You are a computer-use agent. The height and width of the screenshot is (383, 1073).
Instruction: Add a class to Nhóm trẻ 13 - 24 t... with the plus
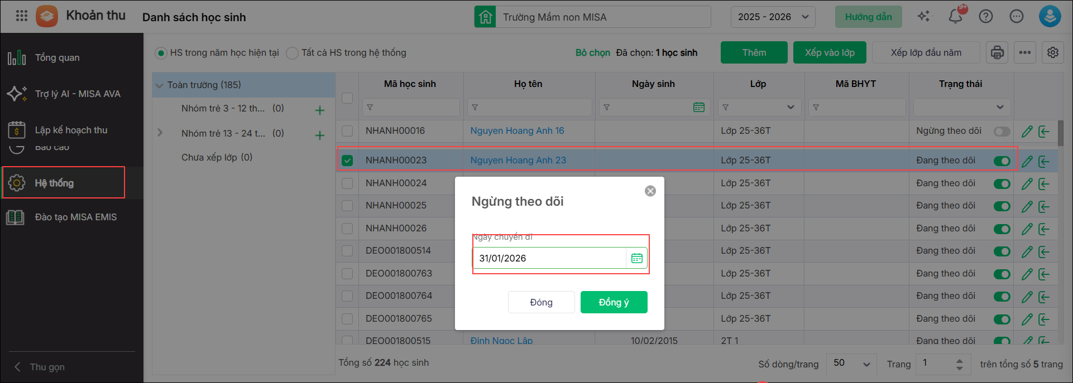coord(320,135)
